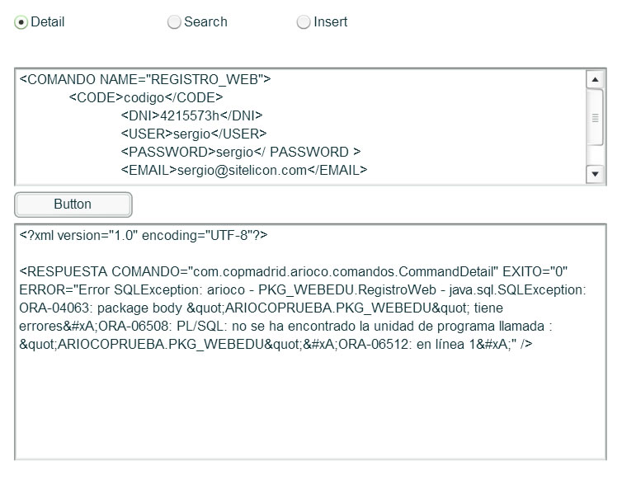The image size is (622, 489).
Task: Click the Button button
Action: point(73,205)
